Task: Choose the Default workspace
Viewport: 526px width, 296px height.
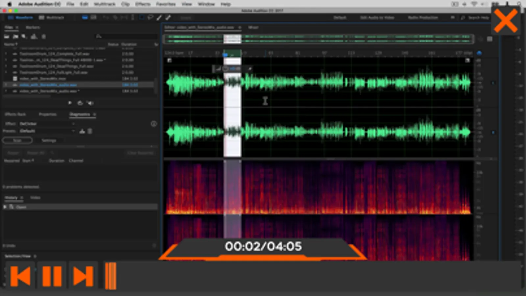Action: tap(340, 17)
